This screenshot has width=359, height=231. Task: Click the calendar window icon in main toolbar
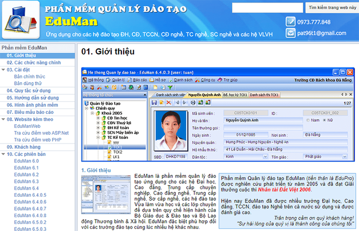pos(124,87)
